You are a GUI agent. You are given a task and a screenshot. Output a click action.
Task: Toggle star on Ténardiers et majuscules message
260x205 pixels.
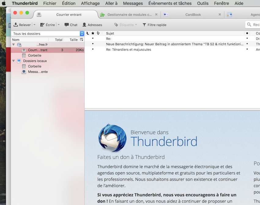click(x=93, y=49)
